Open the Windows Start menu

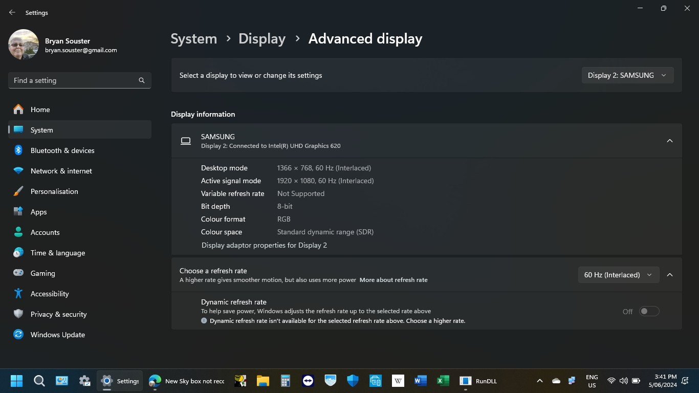[16, 381]
